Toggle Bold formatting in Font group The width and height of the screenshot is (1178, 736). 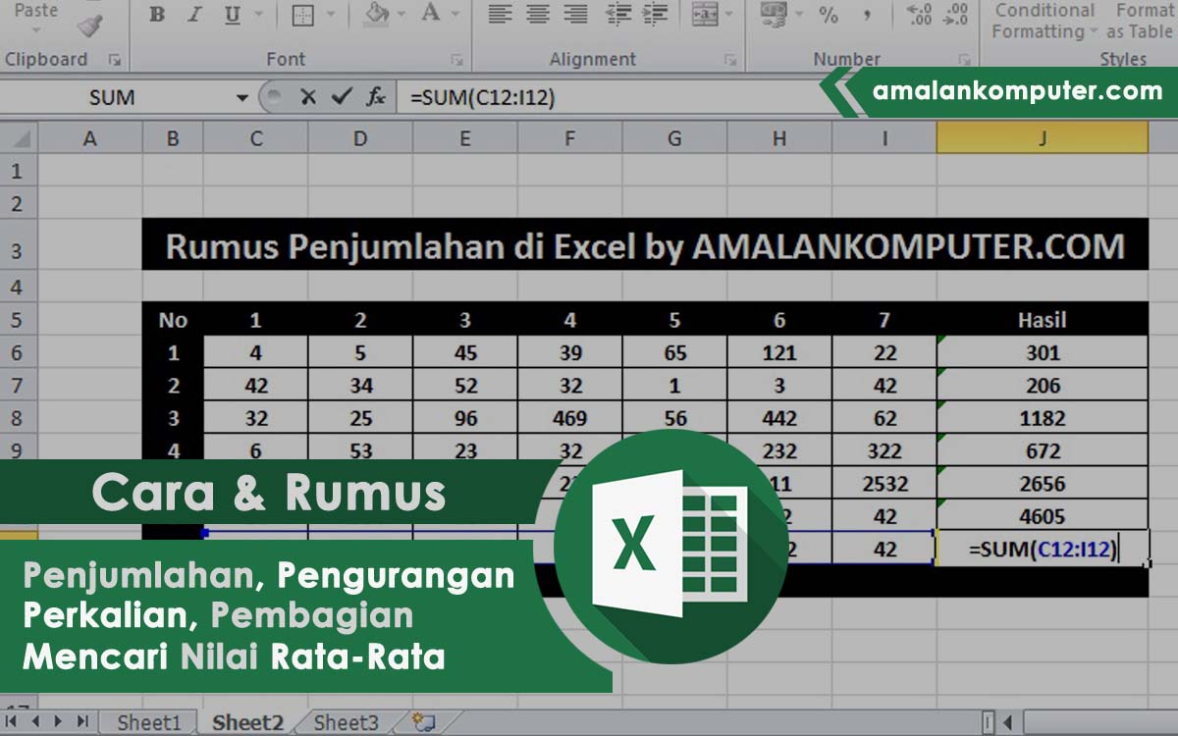157,15
